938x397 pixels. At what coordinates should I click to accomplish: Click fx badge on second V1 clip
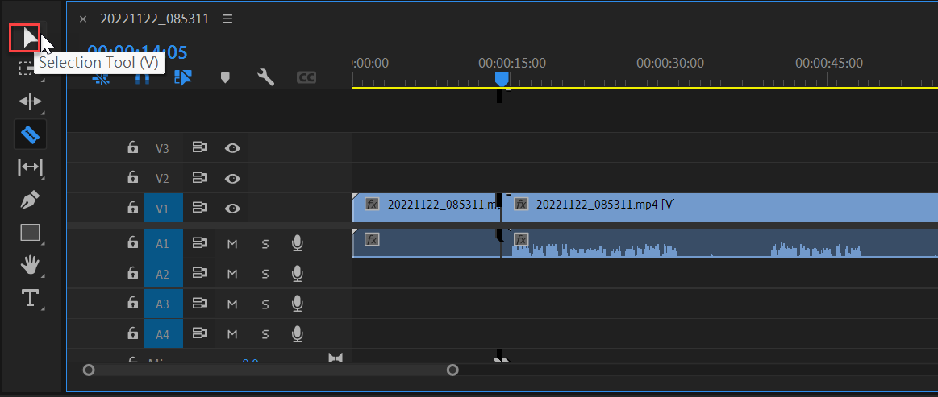pos(522,205)
